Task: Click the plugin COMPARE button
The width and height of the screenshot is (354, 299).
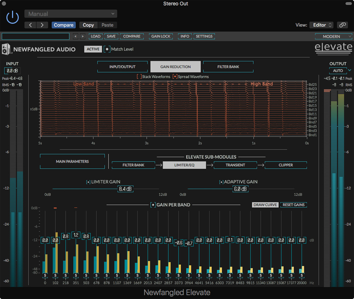Action: (132, 36)
